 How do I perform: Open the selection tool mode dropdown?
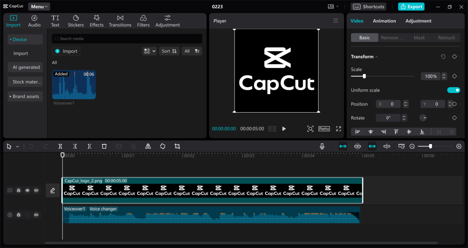(x=18, y=146)
